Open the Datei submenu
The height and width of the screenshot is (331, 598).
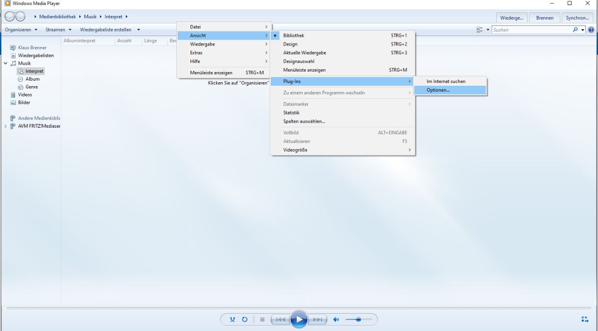pyautogui.click(x=224, y=27)
